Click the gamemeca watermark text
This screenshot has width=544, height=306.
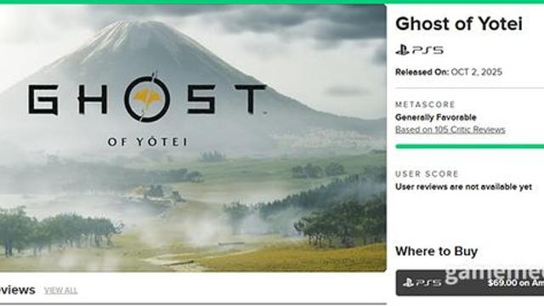(x=495, y=275)
